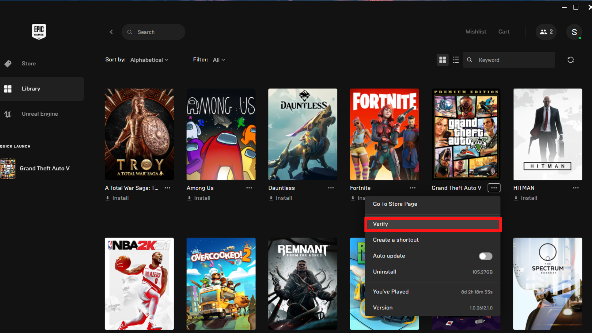Switch to list view layout
Screen dimensions: 592x333
[x=456, y=60]
